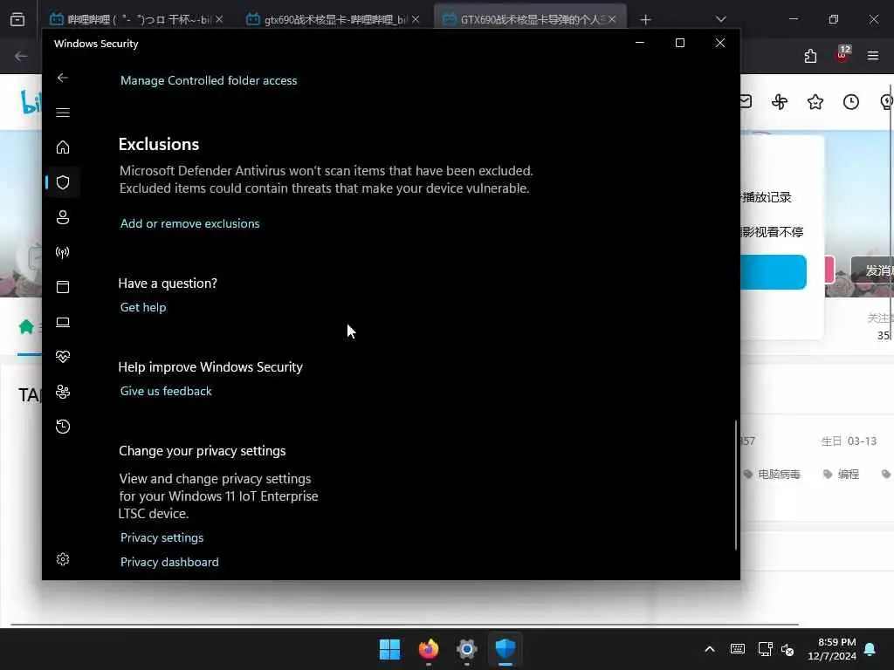Click the Windows Security vertical scrollbar
The height and width of the screenshot is (670, 894).
click(735, 485)
